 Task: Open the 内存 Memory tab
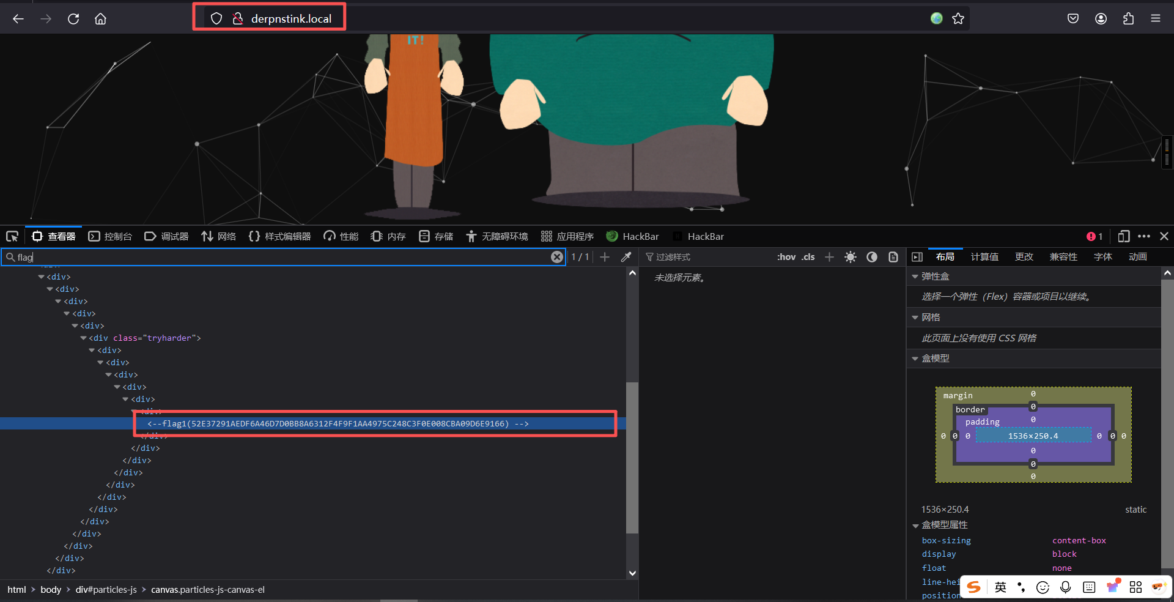pyautogui.click(x=388, y=236)
